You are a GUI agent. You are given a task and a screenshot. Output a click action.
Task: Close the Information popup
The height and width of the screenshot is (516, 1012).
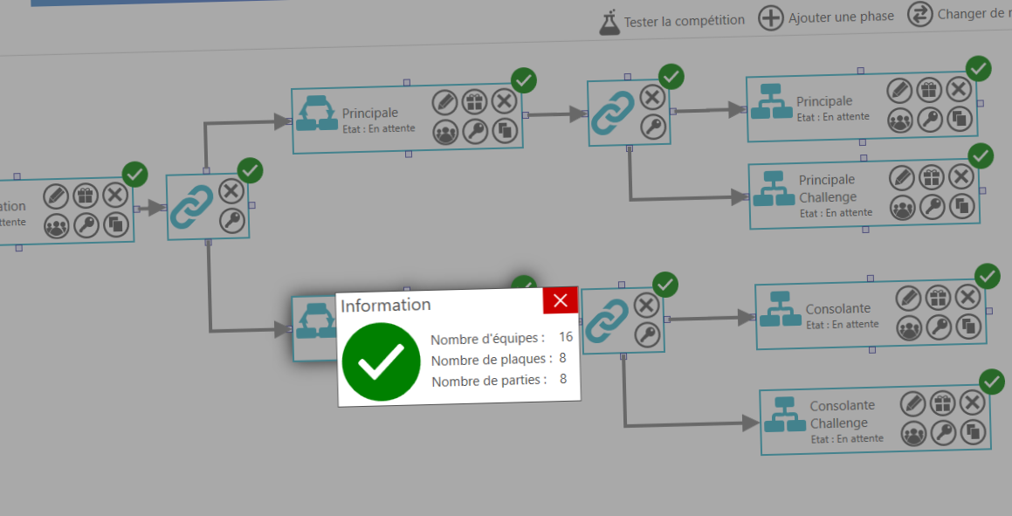560,300
